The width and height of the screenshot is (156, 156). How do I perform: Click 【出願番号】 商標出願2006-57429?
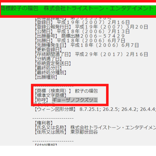pos(80,36)
